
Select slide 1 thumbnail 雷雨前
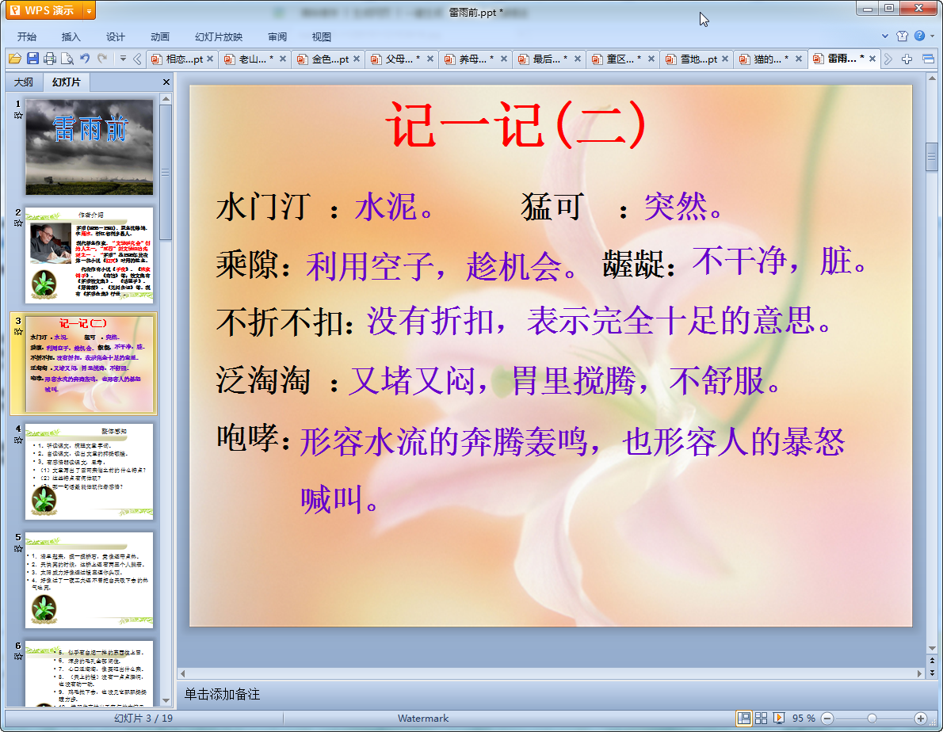(89, 147)
